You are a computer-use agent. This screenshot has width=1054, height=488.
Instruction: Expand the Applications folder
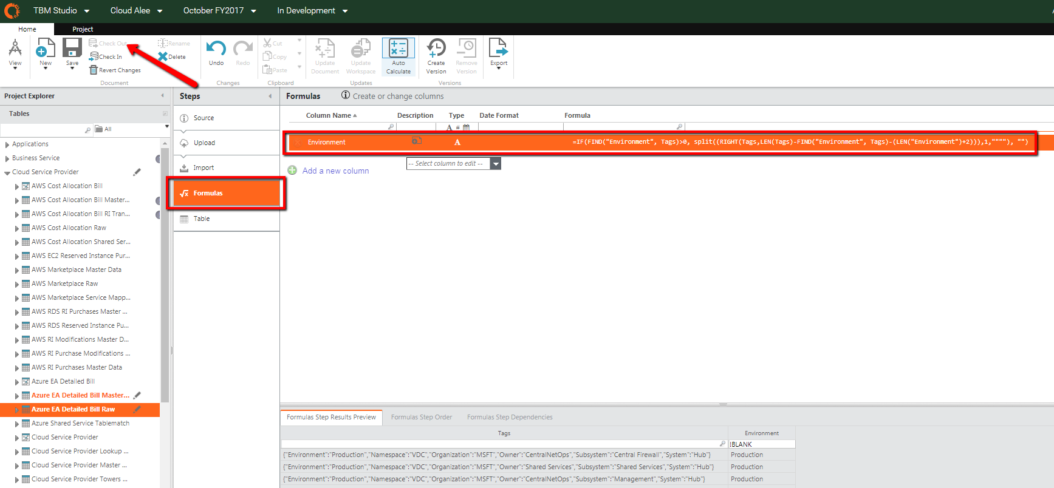point(7,144)
